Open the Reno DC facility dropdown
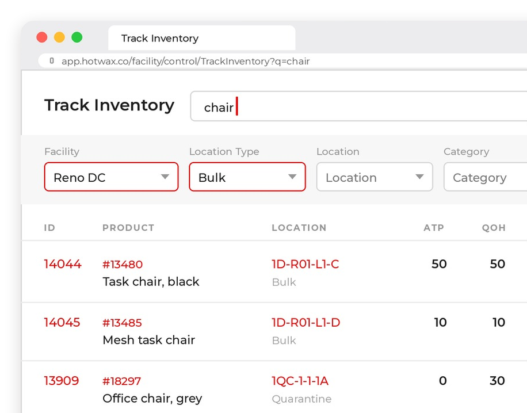This screenshot has width=527, height=413. click(x=111, y=177)
